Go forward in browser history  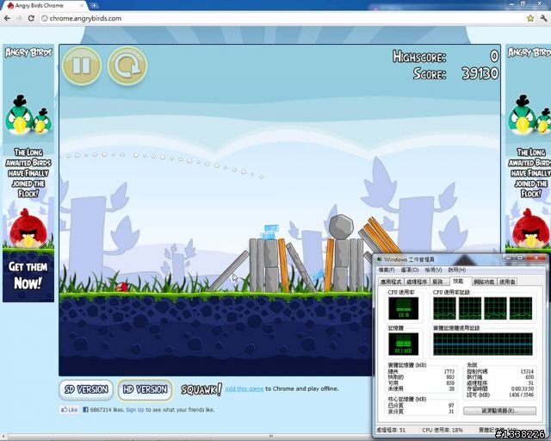tap(19, 18)
